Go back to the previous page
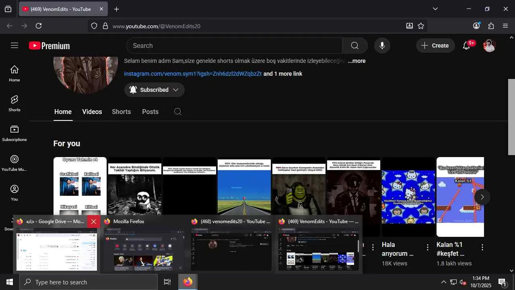 click(x=10, y=26)
